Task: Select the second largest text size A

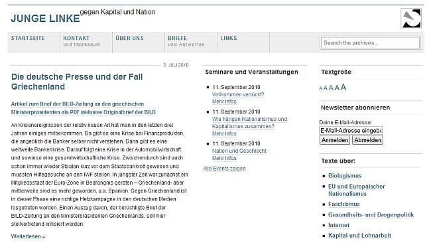Action: (337, 88)
